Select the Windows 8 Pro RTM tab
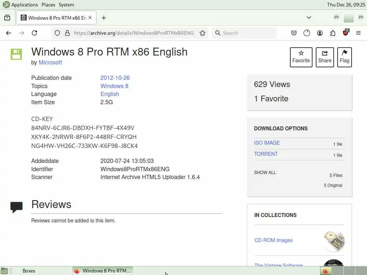Viewport: 367px width, 275px height. [x=56, y=18]
